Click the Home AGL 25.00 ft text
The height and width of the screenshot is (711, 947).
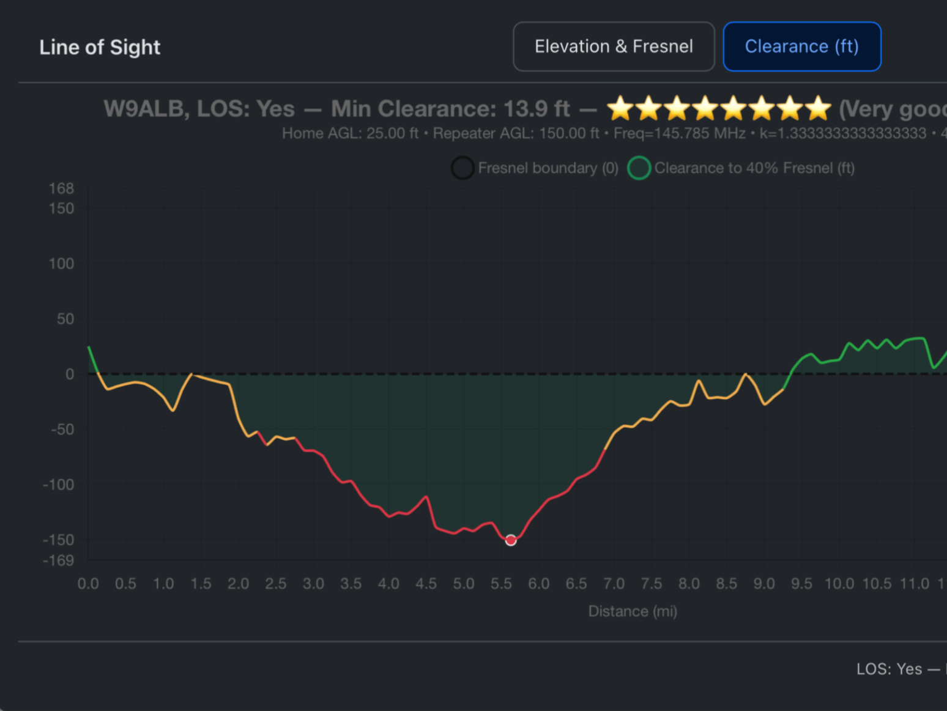350,133
